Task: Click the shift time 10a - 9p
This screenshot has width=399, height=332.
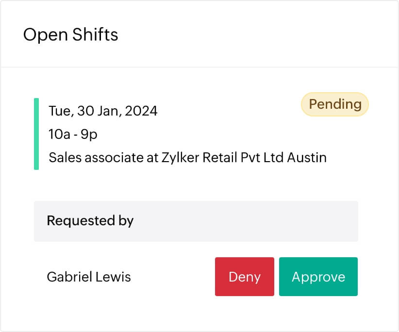Action: 72,134
